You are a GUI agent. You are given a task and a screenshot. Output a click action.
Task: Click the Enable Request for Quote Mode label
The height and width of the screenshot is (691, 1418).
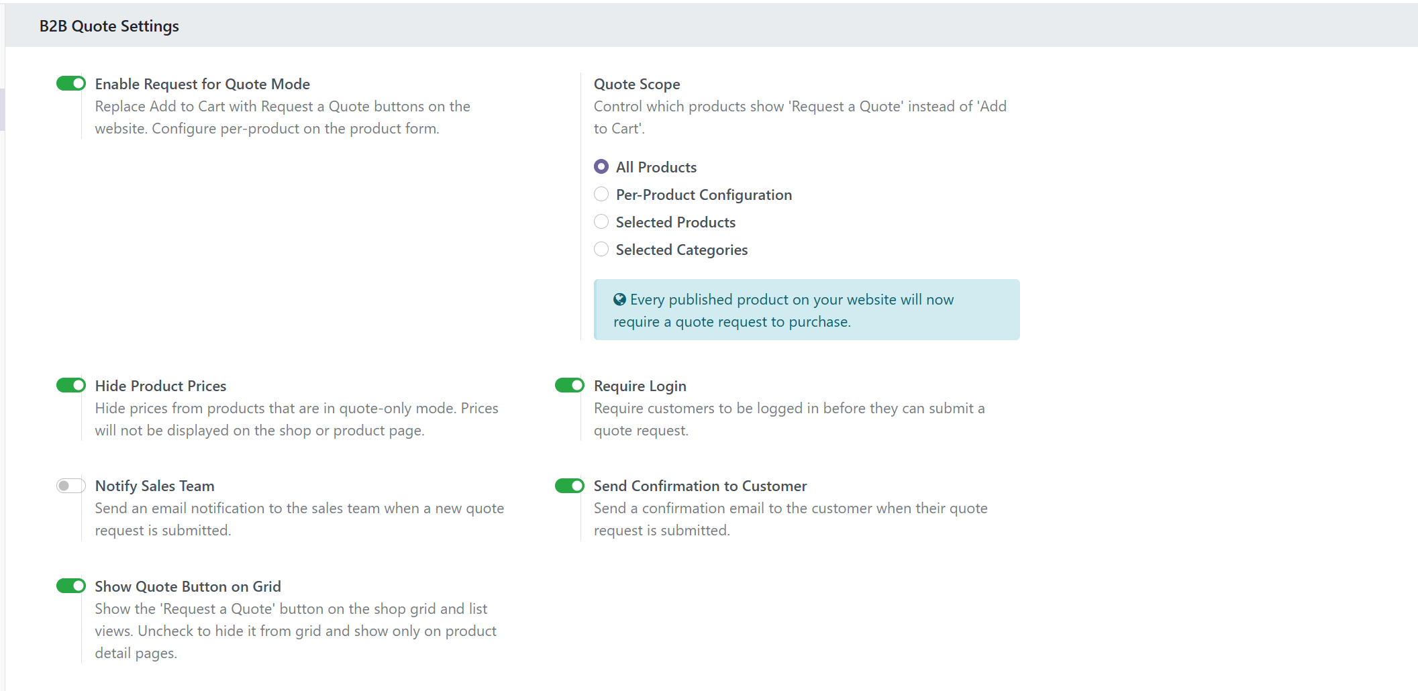coord(203,84)
